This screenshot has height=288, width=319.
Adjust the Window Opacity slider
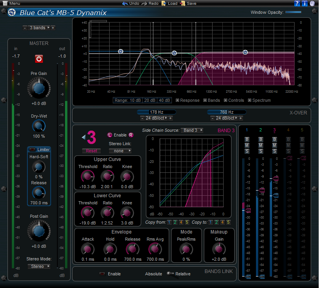pyautogui.click(x=293, y=12)
